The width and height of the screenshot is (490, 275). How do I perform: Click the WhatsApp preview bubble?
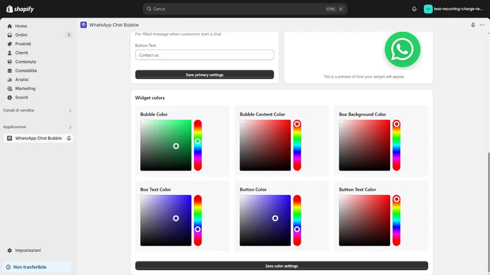(402, 50)
